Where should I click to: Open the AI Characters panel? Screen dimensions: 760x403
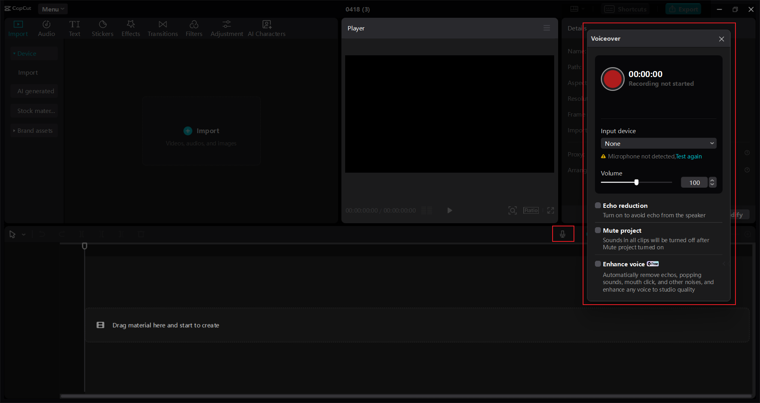(267, 28)
